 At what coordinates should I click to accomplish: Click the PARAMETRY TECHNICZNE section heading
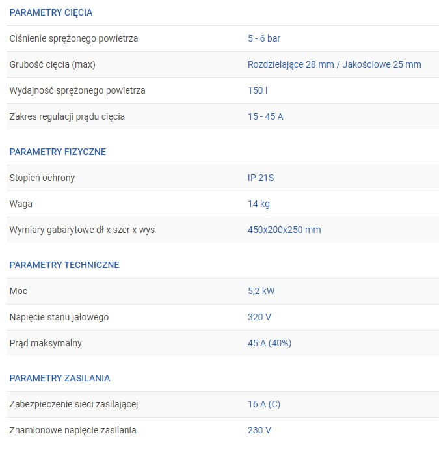[64, 265]
